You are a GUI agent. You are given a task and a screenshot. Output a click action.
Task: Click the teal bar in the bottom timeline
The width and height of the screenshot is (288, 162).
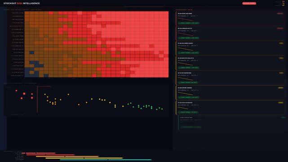106,160
